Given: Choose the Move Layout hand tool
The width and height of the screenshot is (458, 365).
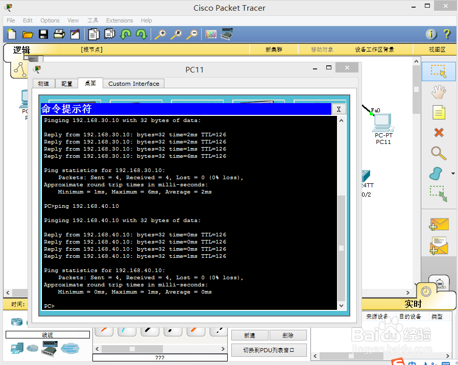Looking at the screenshot, I should [x=439, y=92].
